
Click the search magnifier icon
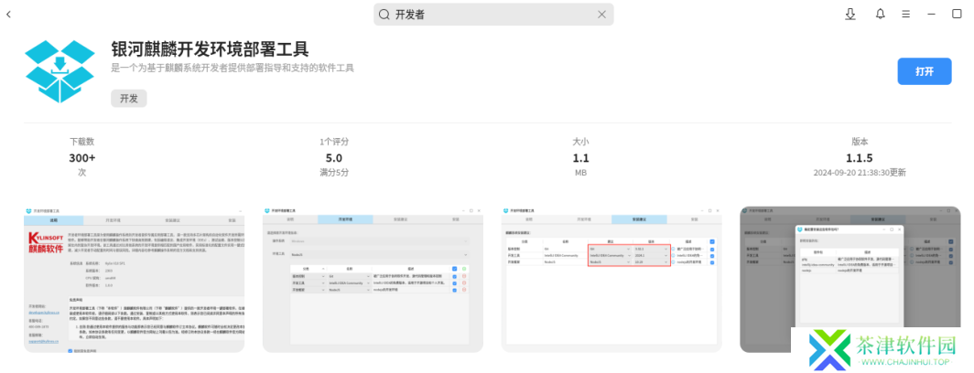tap(384, 15)
